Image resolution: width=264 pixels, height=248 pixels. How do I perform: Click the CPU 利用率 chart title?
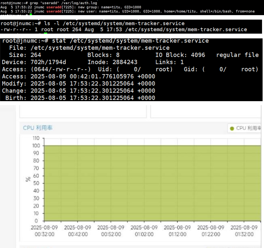[x=38, y=128]
